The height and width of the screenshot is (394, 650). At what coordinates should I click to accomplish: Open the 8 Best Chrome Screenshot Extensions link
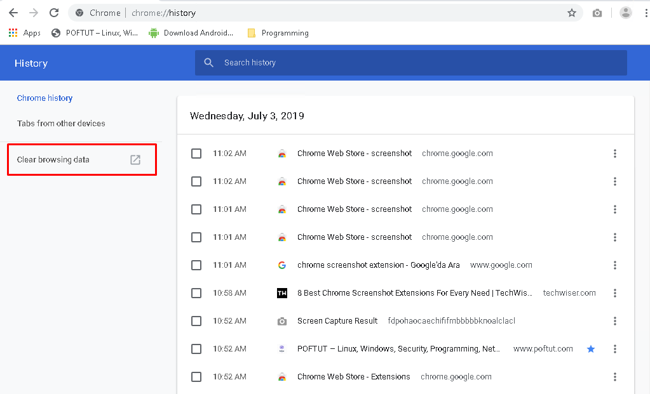(415, 293)
